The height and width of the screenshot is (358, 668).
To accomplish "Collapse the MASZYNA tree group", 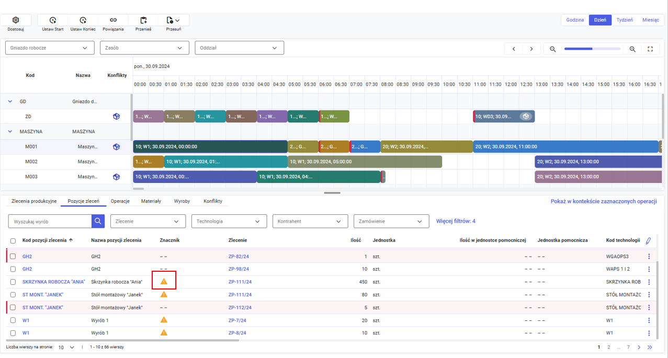I will coord(10,132).
